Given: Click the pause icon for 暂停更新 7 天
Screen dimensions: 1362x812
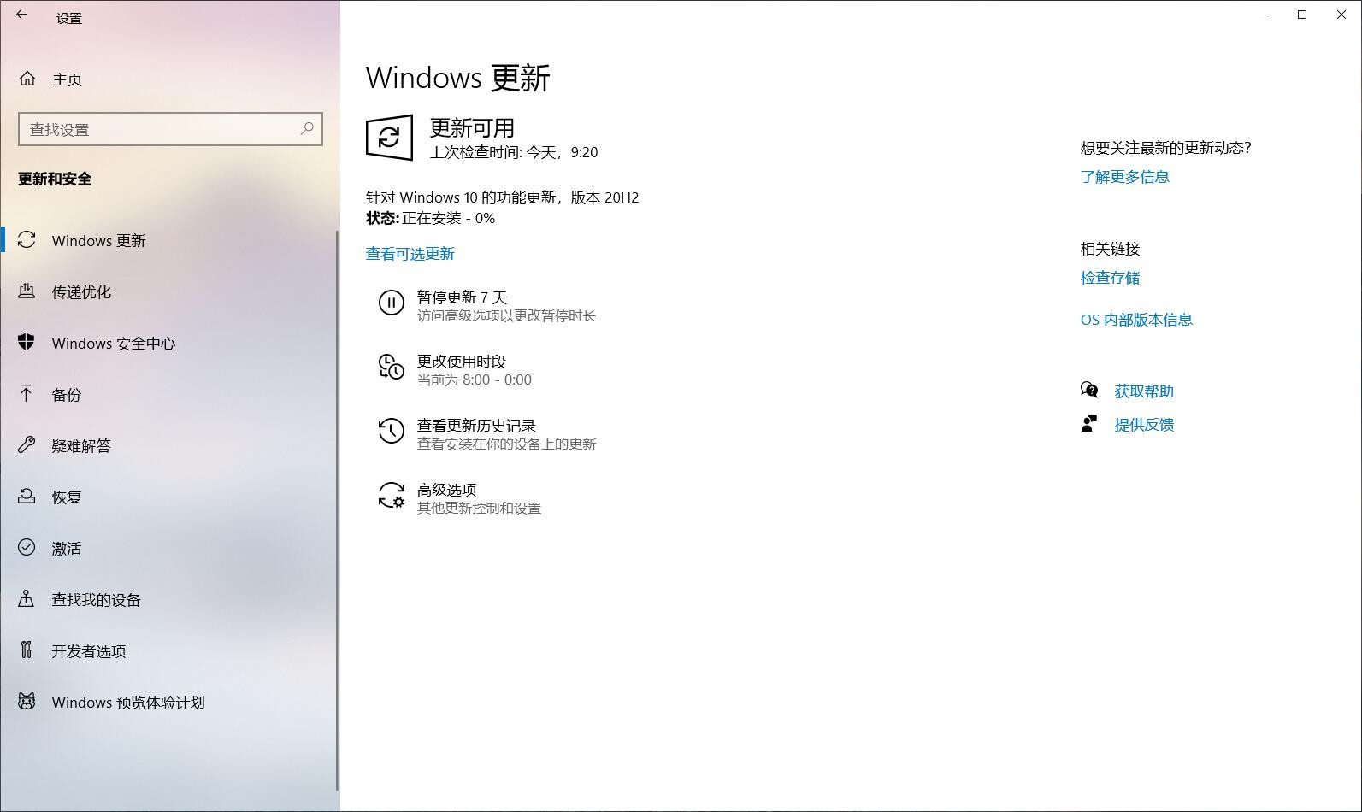Looking at the screenshot, I should click(391, 303).
